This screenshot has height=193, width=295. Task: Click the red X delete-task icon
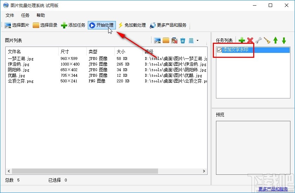250,40
